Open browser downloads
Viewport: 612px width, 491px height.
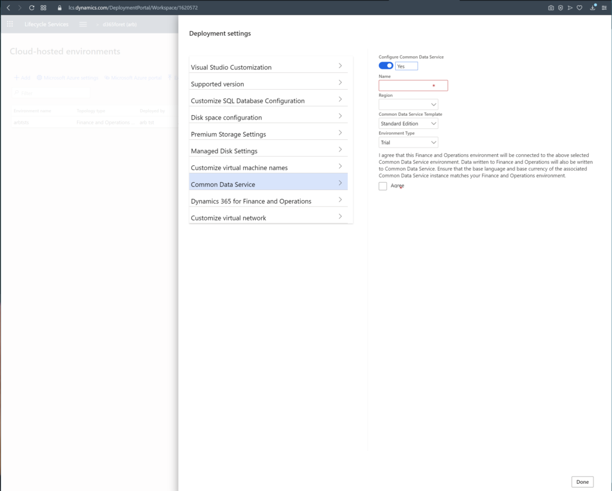593,8
